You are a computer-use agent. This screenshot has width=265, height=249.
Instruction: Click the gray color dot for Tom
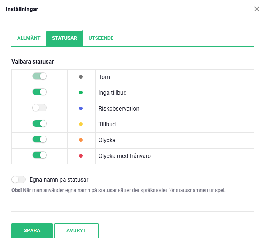[81, 77]
